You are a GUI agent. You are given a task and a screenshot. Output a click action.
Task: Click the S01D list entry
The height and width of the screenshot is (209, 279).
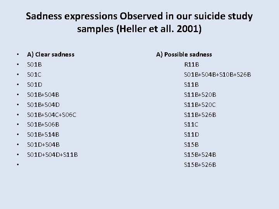coord(34,84)
